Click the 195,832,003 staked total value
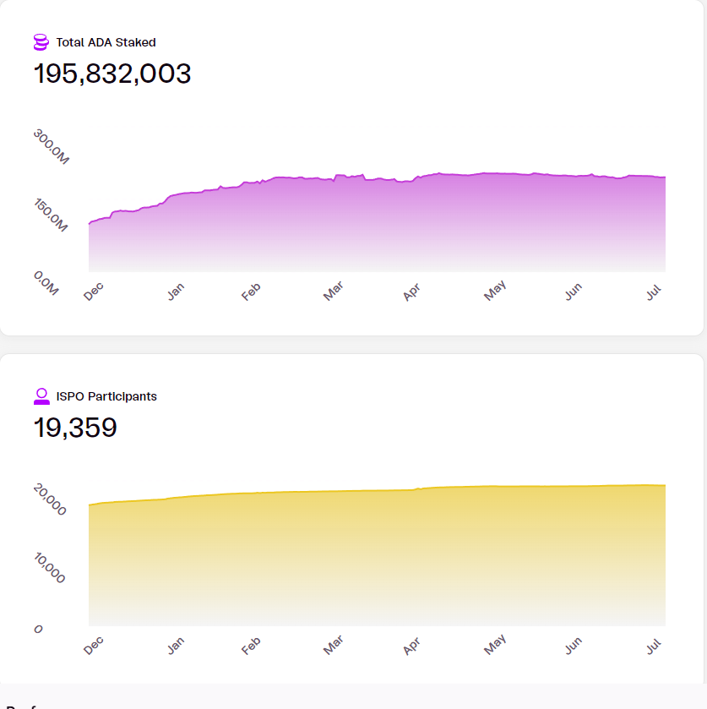The width and height of the screenshot is (707, 709). [112, 74]
